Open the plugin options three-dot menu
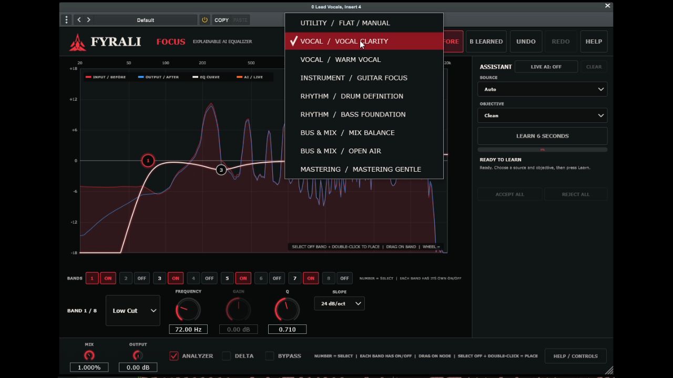Screen dimensions: 673x378 click(x=66, y=20)
